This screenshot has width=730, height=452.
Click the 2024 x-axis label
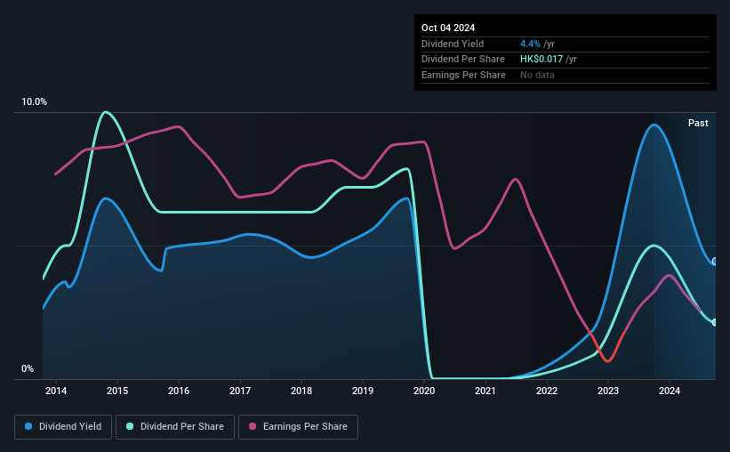(670, 391)
